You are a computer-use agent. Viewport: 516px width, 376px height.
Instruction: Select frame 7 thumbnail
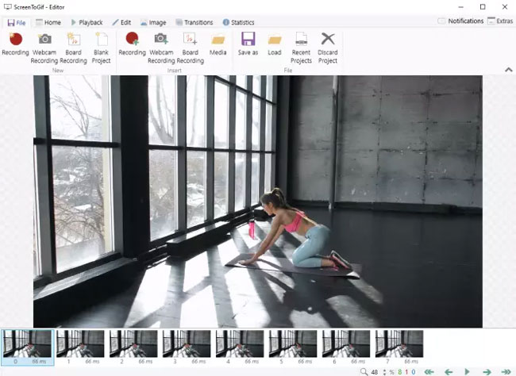(399, 347)
